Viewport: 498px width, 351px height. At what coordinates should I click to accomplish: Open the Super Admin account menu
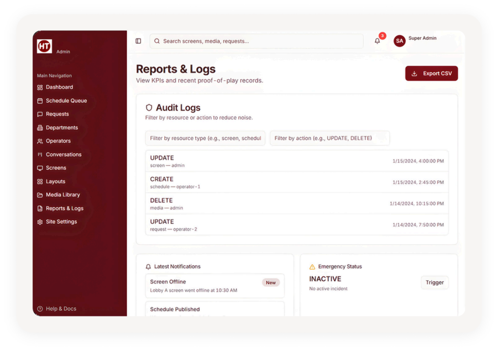[422, 38]
